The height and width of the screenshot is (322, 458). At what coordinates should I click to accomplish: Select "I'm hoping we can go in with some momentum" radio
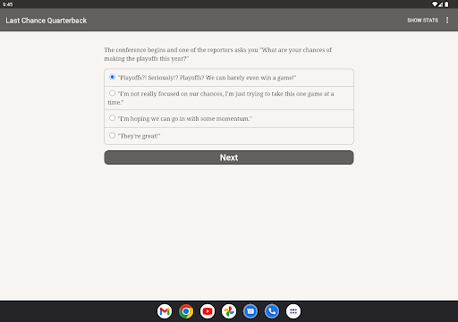point(112,118)
